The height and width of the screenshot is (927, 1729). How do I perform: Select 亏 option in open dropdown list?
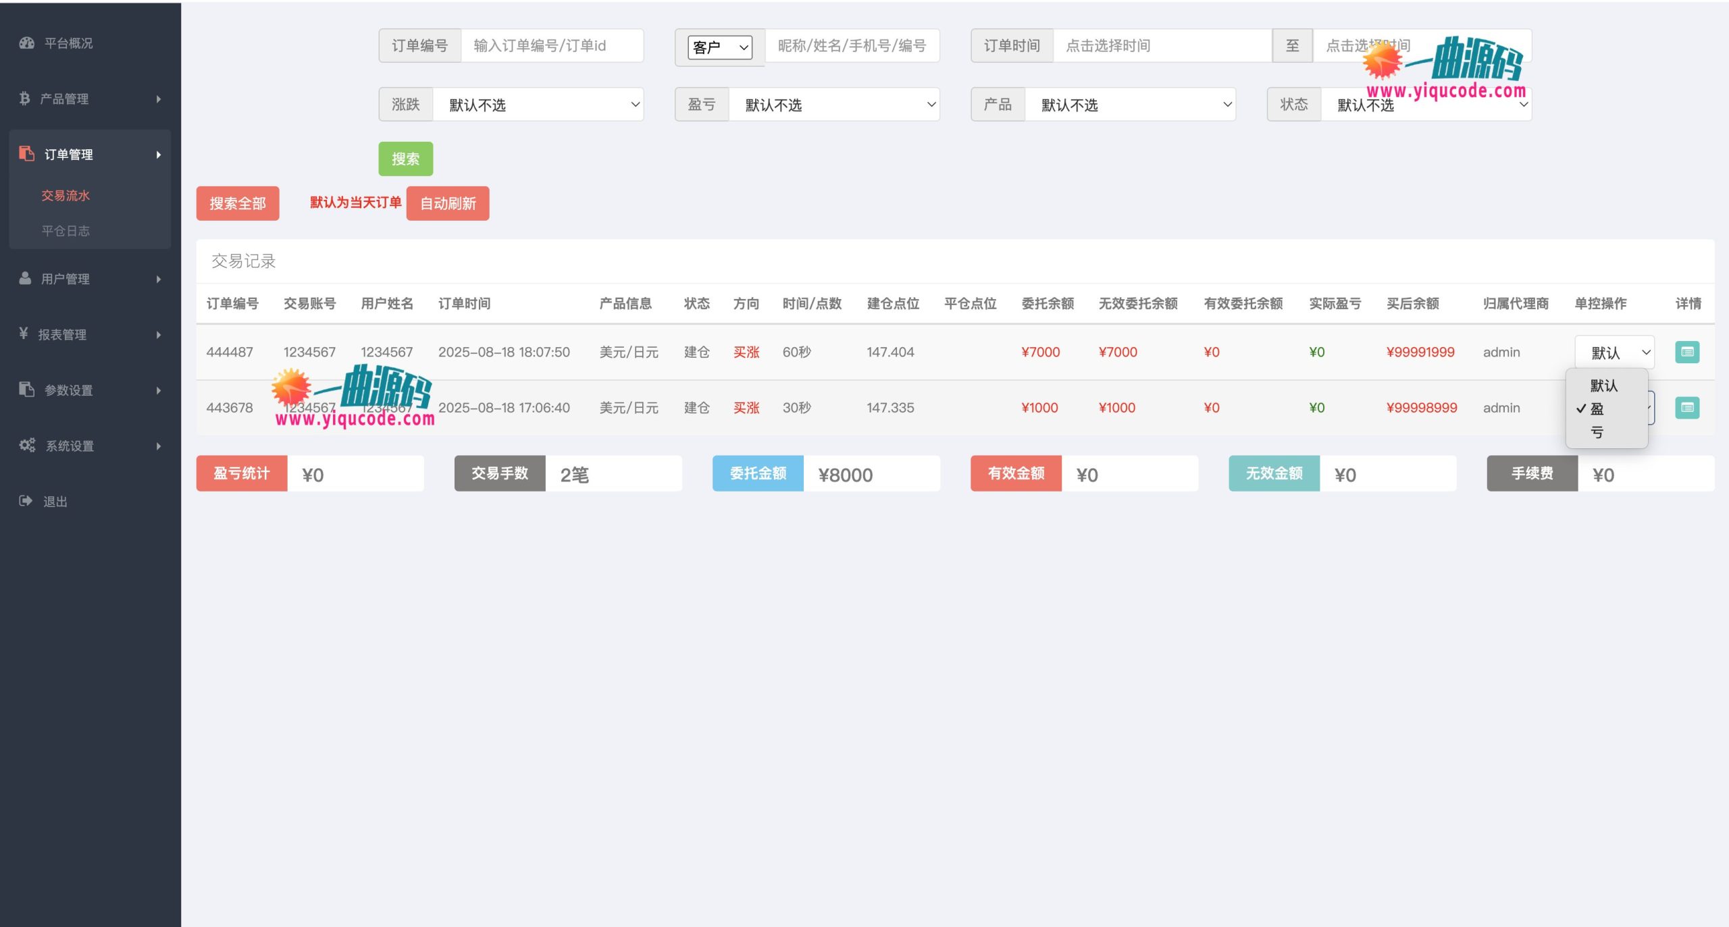click(x=1597, y=432)
